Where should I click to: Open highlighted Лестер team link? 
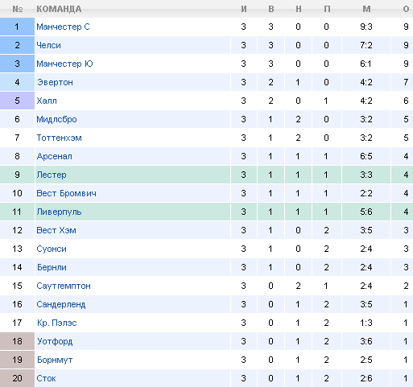tap(52, 175)
